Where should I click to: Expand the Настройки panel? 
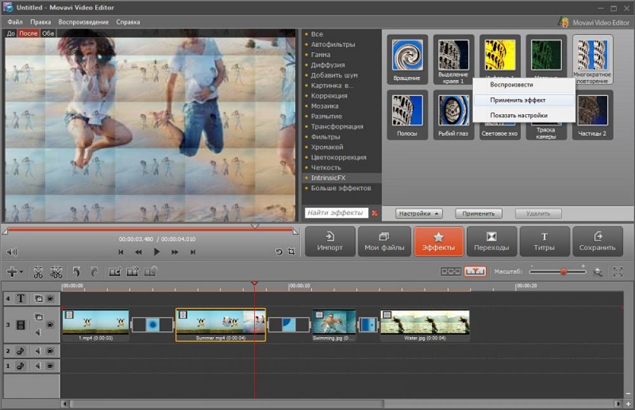tap(418, 213)
